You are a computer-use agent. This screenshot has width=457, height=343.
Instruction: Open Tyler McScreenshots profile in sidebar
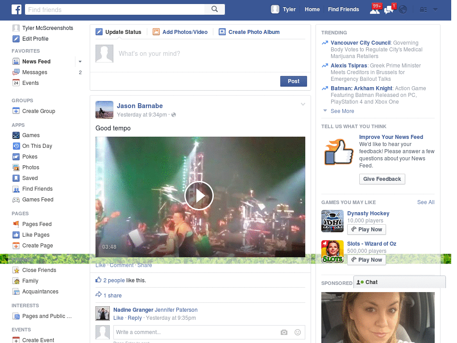(x=43, y=28)
